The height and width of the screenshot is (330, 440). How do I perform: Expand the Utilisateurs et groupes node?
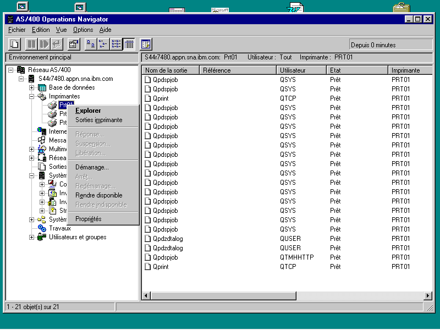(32, 237)
